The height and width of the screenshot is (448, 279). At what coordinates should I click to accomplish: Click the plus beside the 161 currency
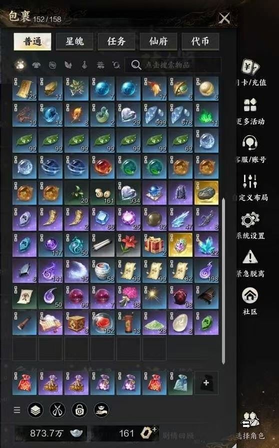click(x=154, y=429)
